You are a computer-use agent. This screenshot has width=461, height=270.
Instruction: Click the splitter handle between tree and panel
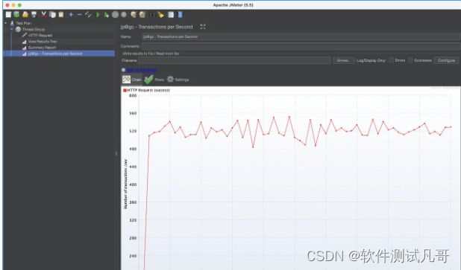[x=116, y=153]
